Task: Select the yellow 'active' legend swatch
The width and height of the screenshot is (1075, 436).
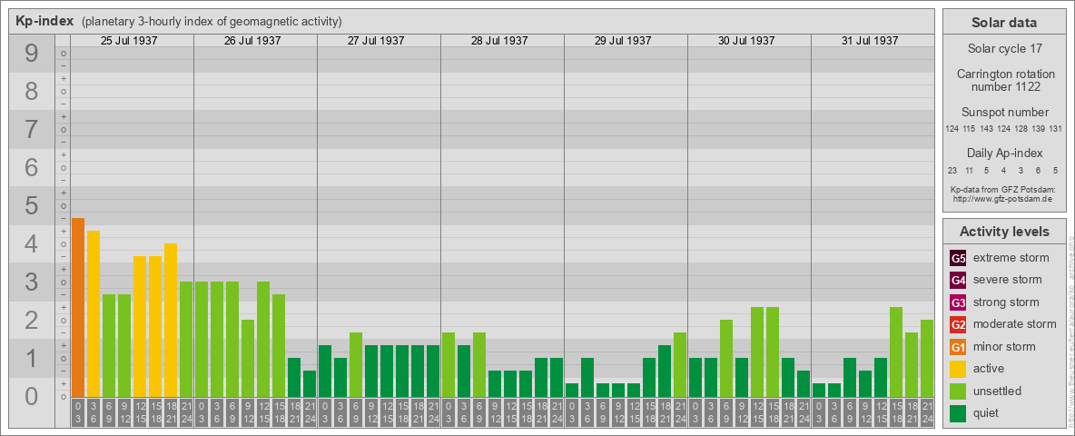Action: 958,369
